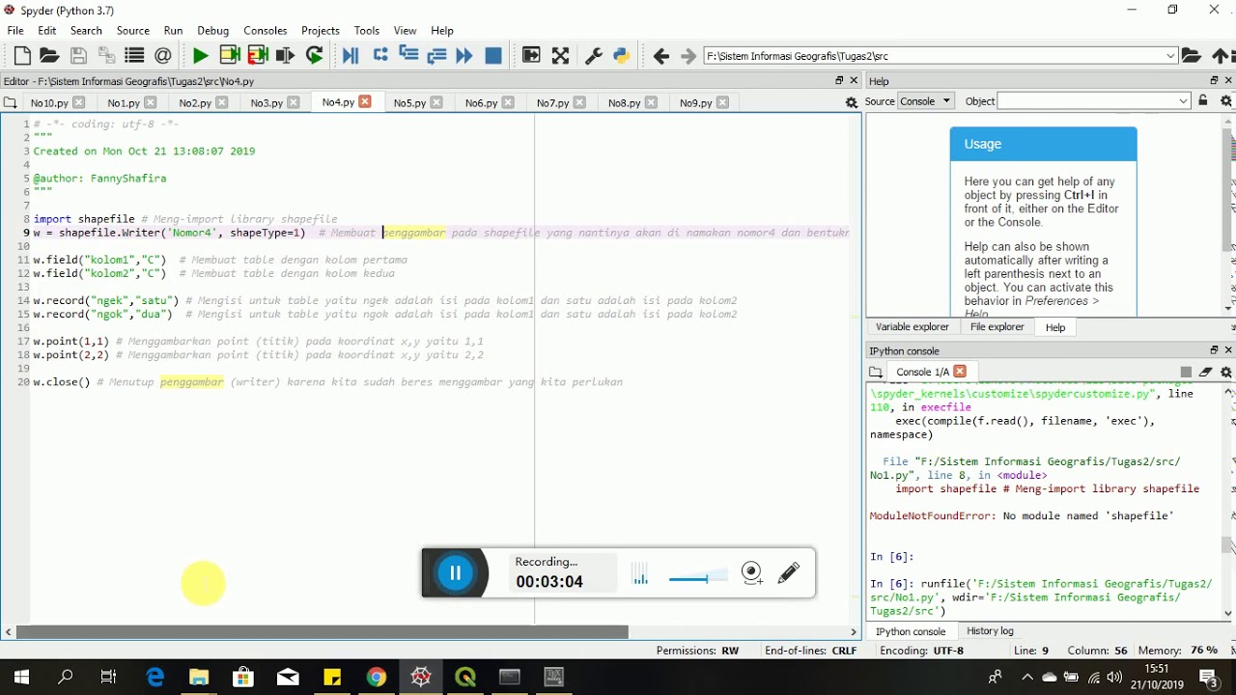1236x695 pixels.
Task: Open the File menu
Action: tap(15, 31)
